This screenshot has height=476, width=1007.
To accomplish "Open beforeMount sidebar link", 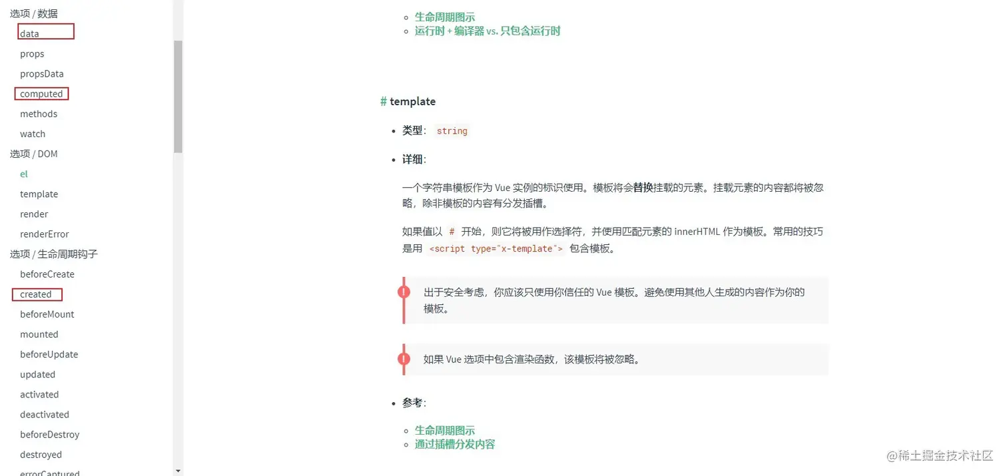I will point(47,314).
